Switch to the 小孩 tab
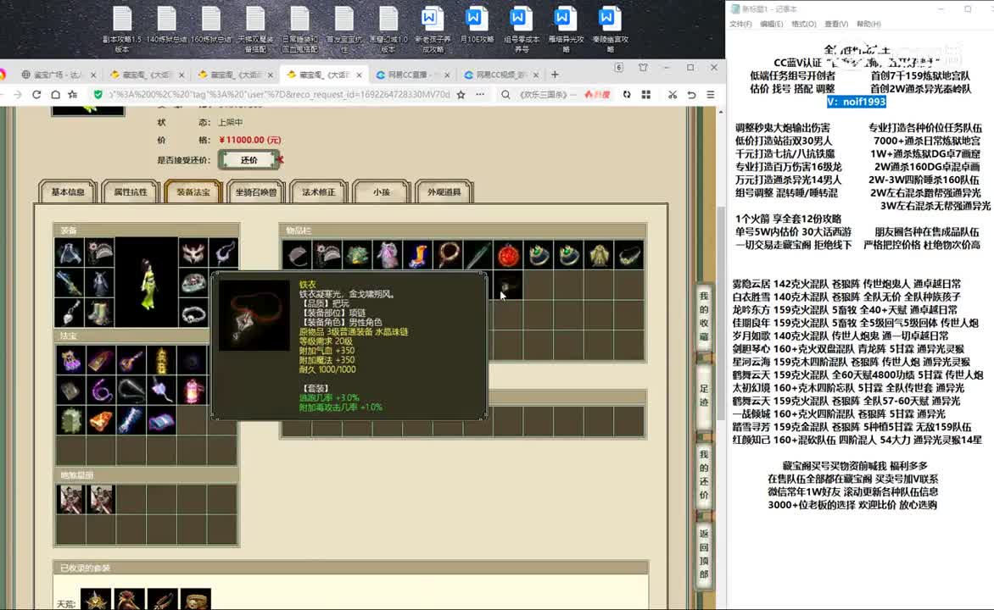Screen dimensions: 994x610 click(x=382, y=192)
